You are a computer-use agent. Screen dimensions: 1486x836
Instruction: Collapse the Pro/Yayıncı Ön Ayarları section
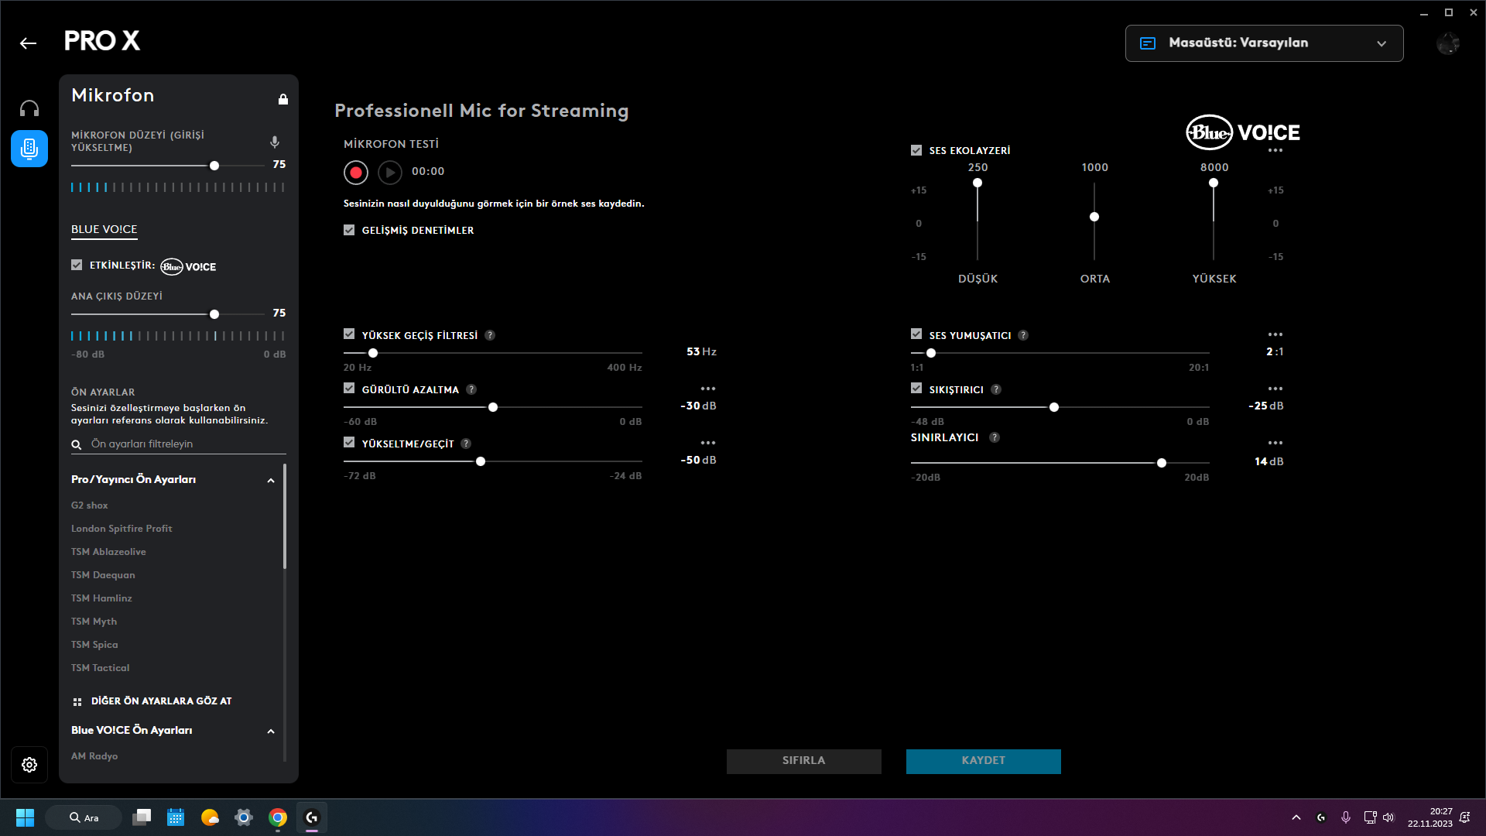click(x=271, y=481)
